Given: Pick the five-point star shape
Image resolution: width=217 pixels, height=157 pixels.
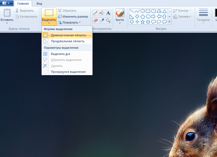Looking at the screenshot, I should tap(143, 22).
